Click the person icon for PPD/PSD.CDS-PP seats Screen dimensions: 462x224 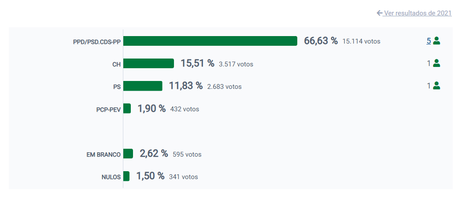point(436,41)
